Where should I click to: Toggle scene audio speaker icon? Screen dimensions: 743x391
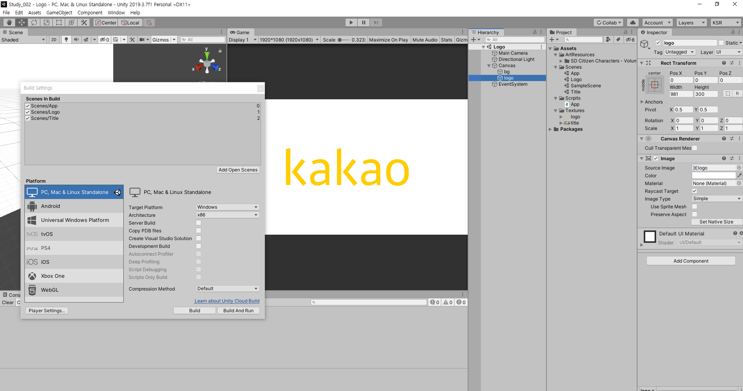click(x=76, y=40)
